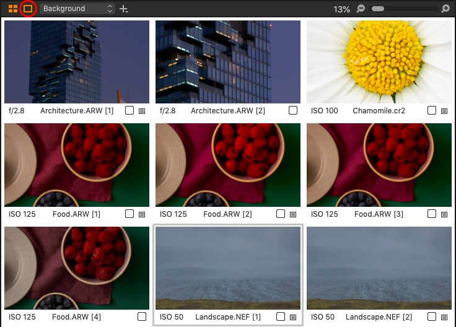The image size is (456, 327).
Task: Click the zoom out magnifier icon
Action: click(x=361, y=9)
